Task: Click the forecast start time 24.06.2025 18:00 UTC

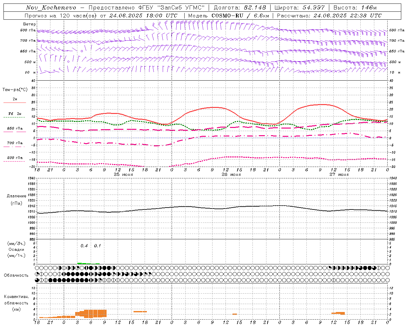Action: pyautogui.click(x=143, y=16)
